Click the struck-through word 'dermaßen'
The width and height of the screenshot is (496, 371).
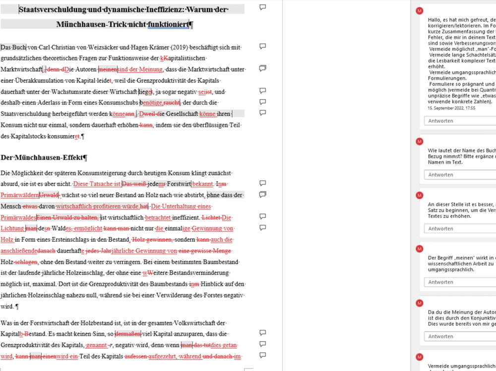[128, 334]
